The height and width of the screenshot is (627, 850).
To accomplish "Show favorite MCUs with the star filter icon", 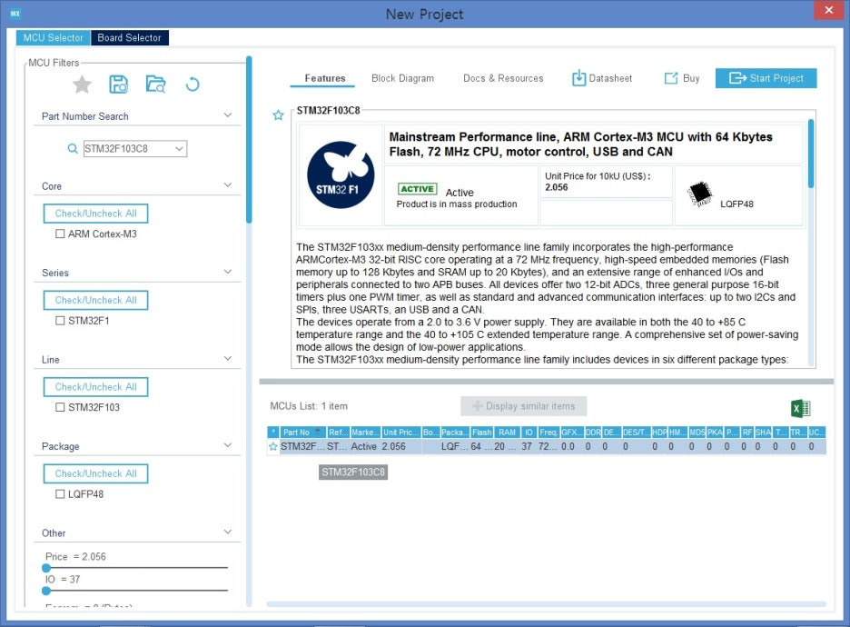I will (82, 85).
